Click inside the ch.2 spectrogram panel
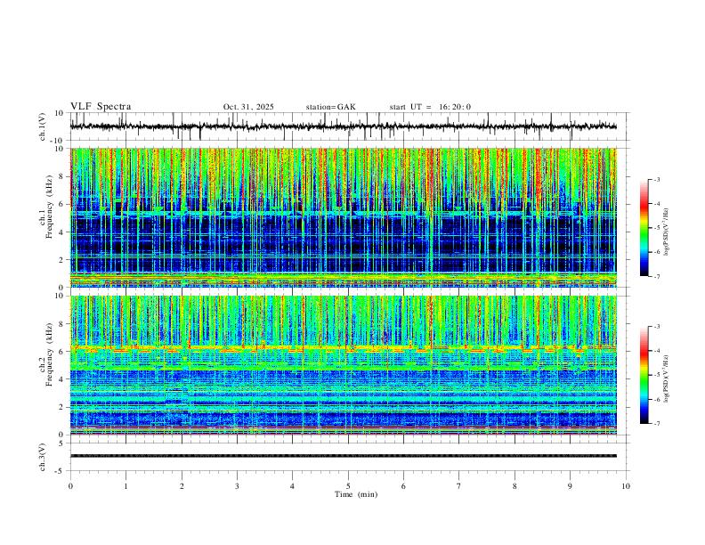Viewport: 705px width, 545px height. pos(344,365)
